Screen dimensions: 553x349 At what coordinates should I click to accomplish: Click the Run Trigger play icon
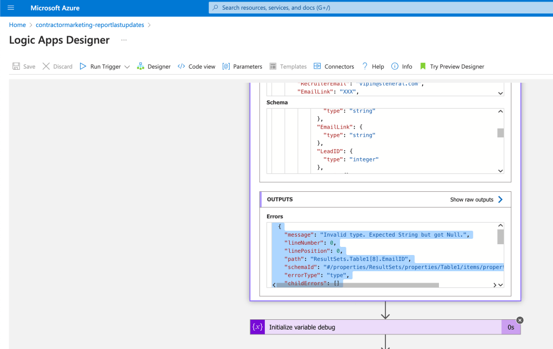click(83, 66)
